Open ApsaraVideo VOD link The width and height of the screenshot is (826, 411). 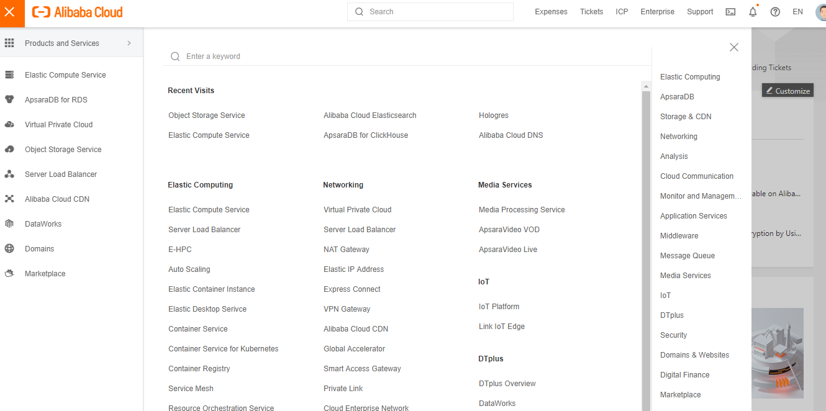(509, 230)
